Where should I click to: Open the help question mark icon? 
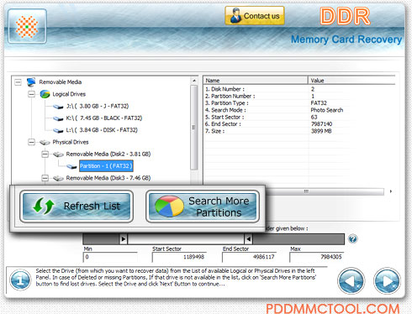(352, 238)
